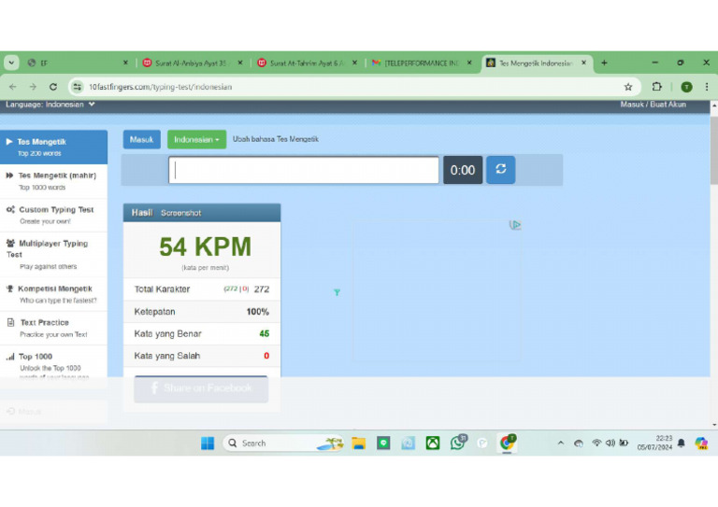Bookmark this page with star icon
This screenshot has height=507, width=718.
pyautogui.click(x=628, y=87)
